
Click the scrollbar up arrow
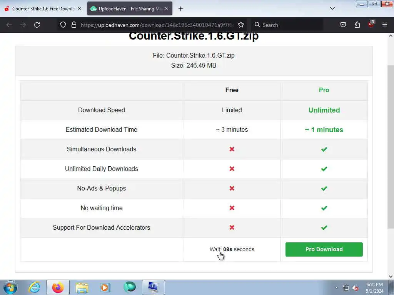[x=391, y=36]
